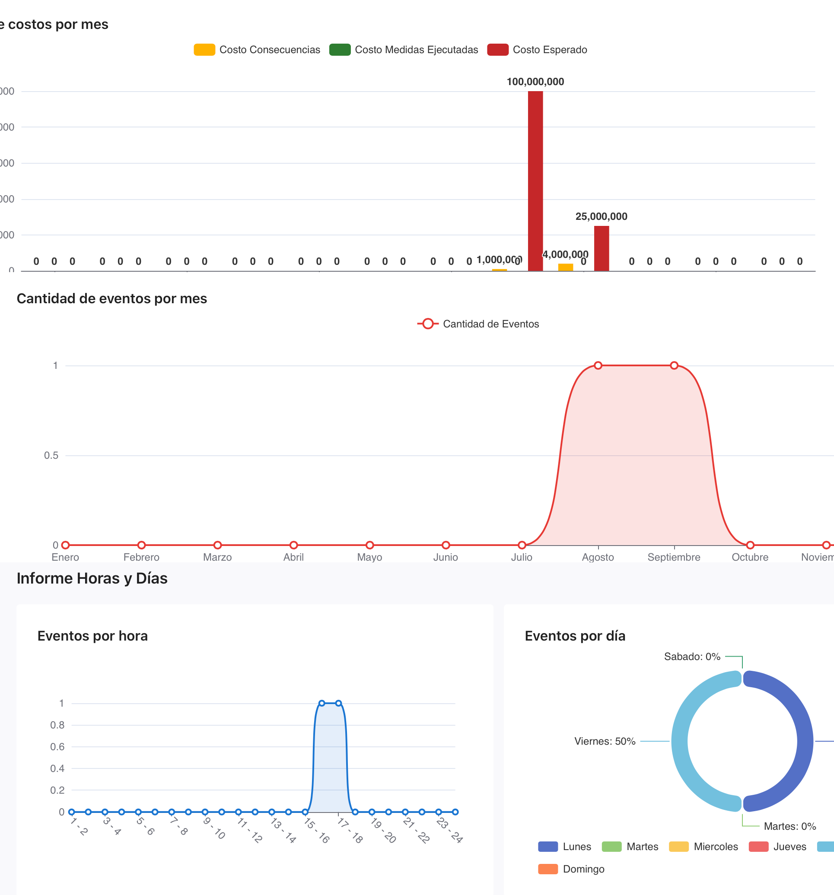
Task: Click the Enero data point marker
Action: (65, 545)
